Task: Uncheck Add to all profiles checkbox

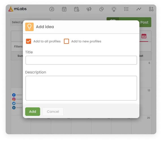Action: (29, 41)
